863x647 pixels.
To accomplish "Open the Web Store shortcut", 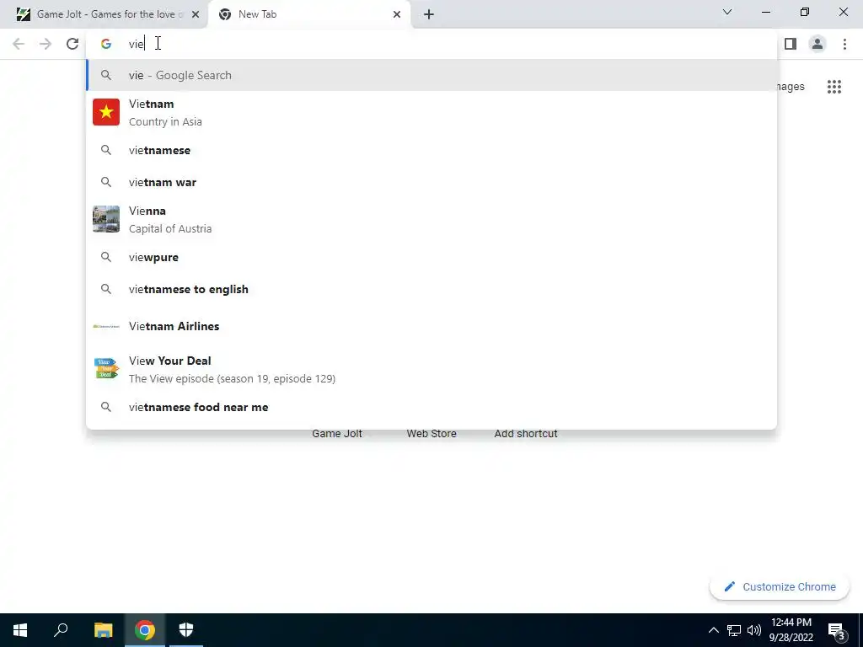I will [x=431, y=434].
